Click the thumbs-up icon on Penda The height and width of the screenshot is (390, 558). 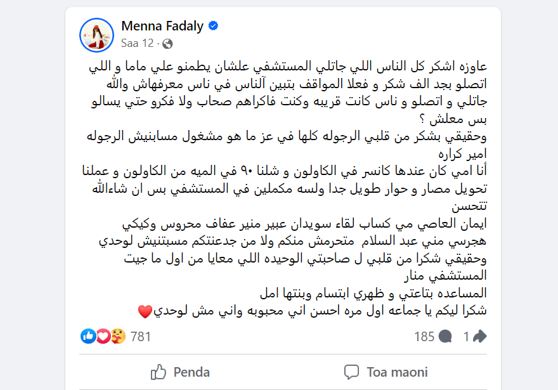(159, 372)
